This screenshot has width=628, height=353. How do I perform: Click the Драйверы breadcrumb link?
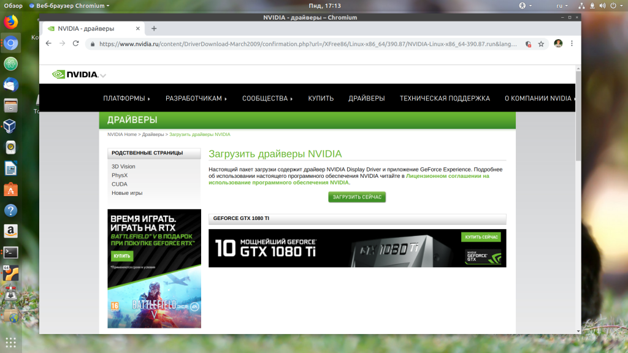[153, 134]
